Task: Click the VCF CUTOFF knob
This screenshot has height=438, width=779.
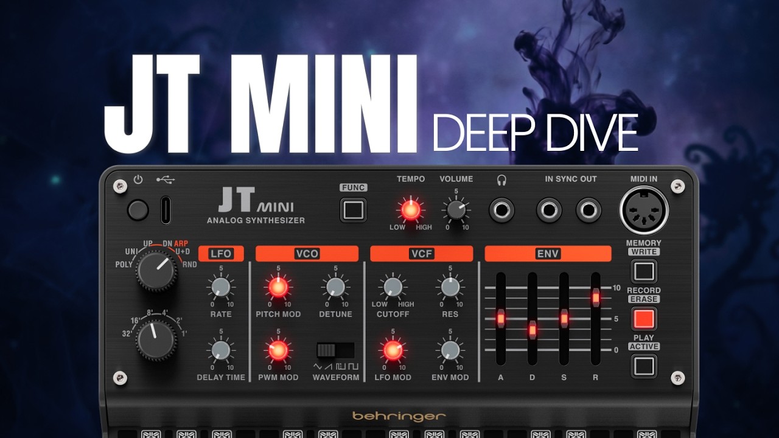Action: click(393, 287)
